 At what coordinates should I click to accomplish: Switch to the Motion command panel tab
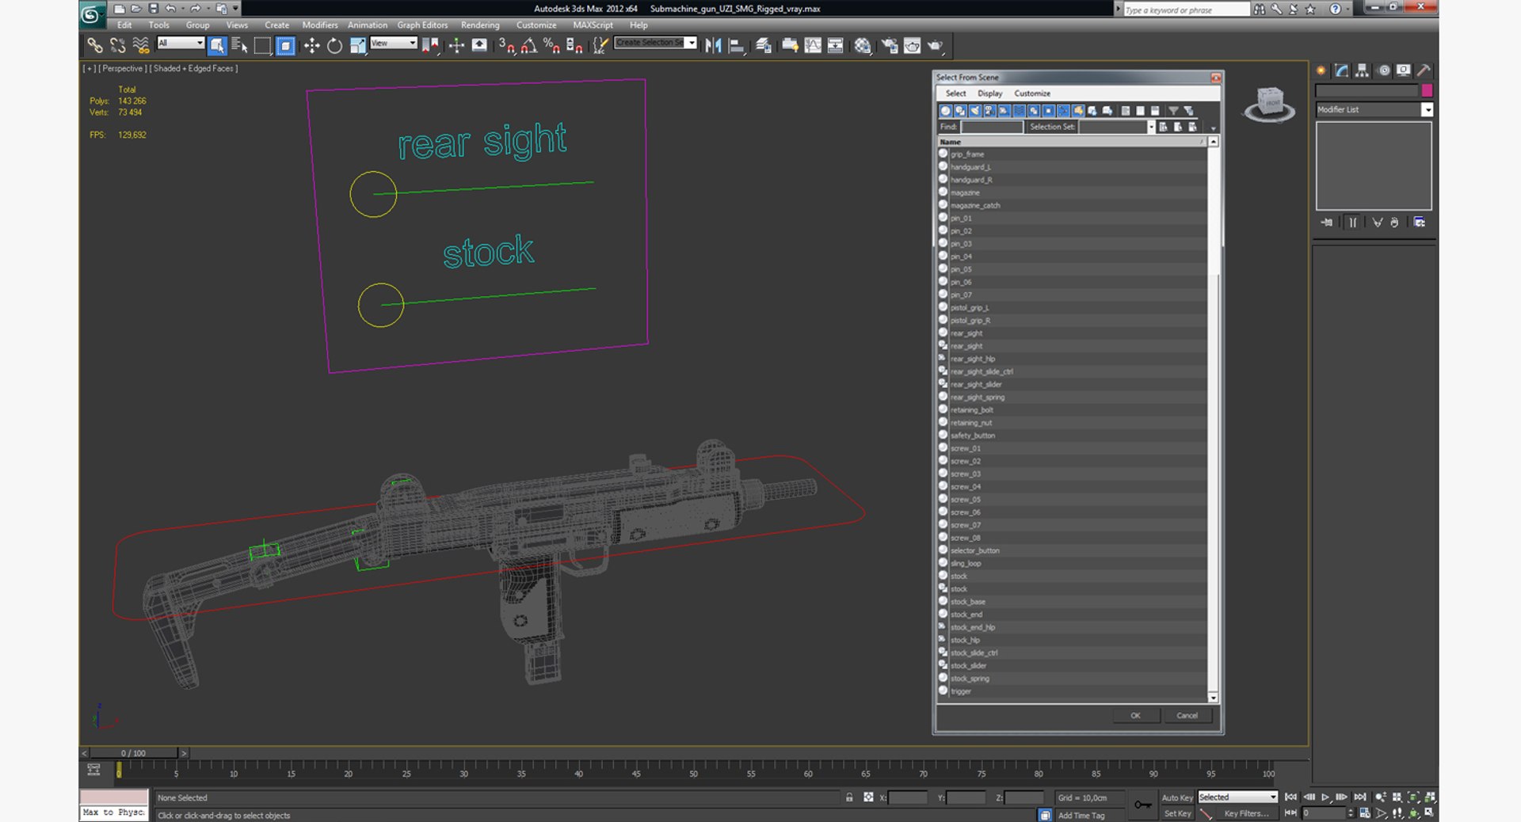[1384, 70]
